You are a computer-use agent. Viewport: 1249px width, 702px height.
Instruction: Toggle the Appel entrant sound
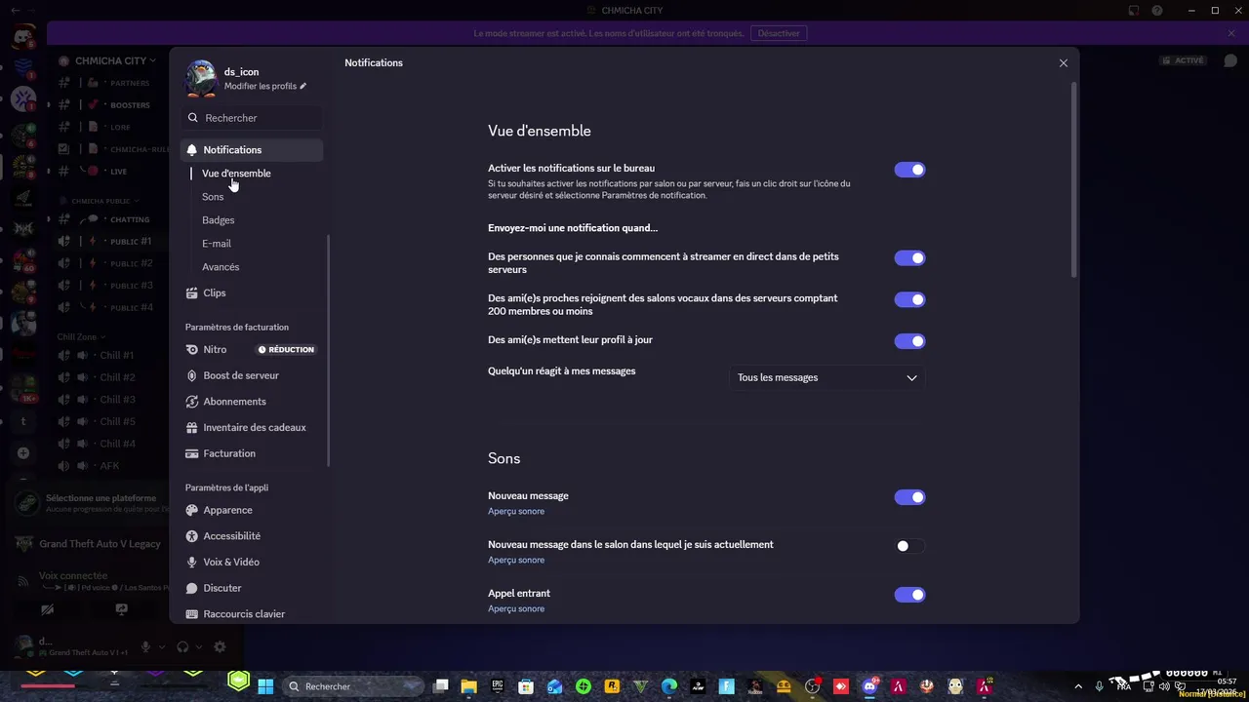[x=909, y=595]
